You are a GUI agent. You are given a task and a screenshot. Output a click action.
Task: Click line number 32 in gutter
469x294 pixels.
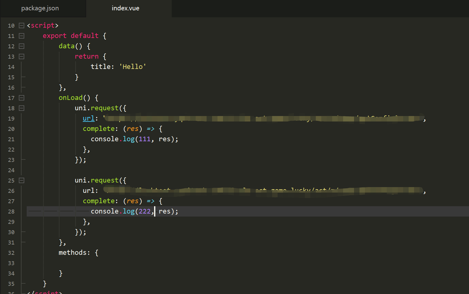(11, 253)
